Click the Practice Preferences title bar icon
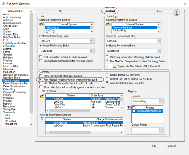The height and width of the screenshot is (155, 189). 4,4
